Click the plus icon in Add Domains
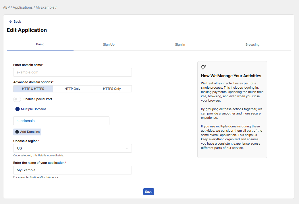 coord(17,132)
